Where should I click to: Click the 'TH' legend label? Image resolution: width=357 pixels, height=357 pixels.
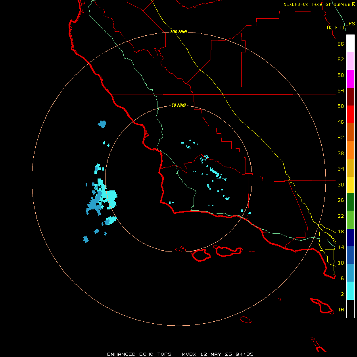tap(341, 310)
